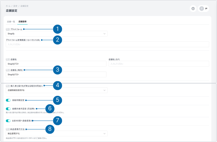Toggle the 自動同梱設定 switch

pos(8,100)
